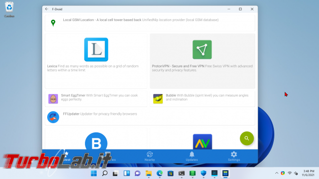Open the green taskbar app icon
The height and width of the screenshot is (179, 319).
point(192,173)
